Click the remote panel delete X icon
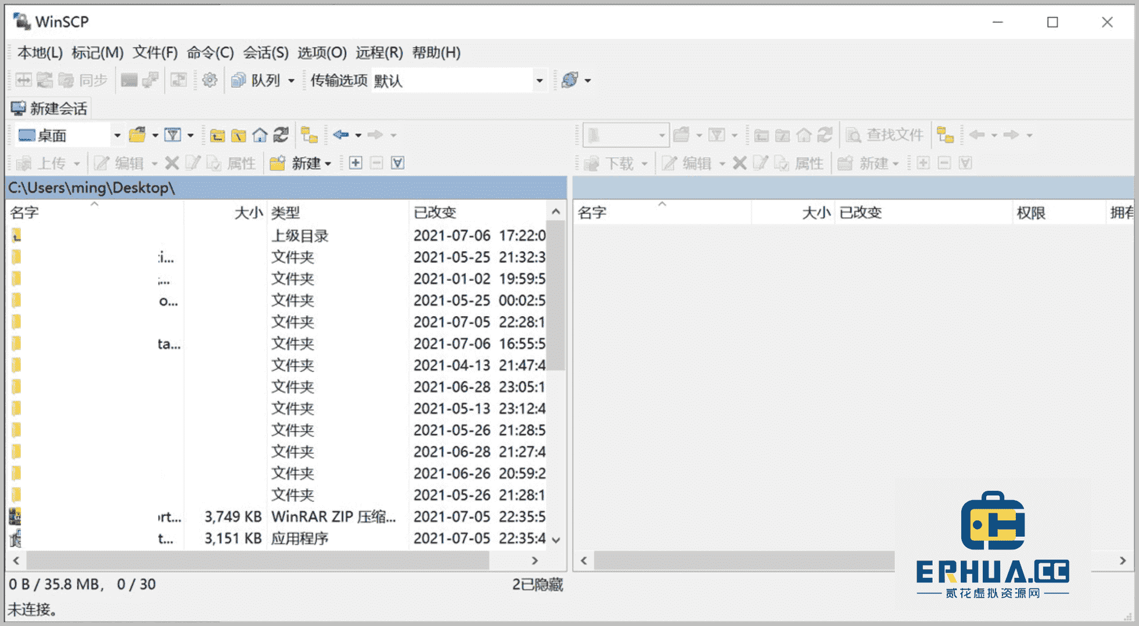Viewport: 1139px width, 626px height. coord(739,163)
